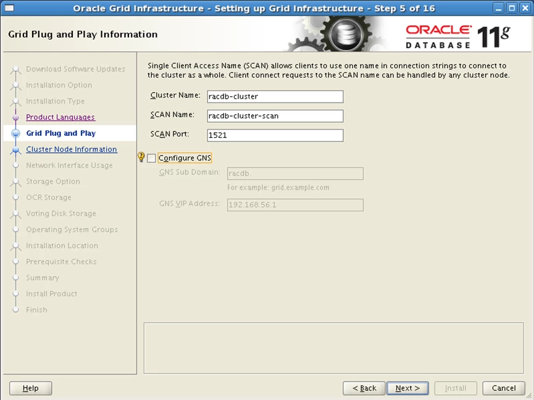Click the Cluster Name label
The image size is (534, 400).
(x=175, y=95)
